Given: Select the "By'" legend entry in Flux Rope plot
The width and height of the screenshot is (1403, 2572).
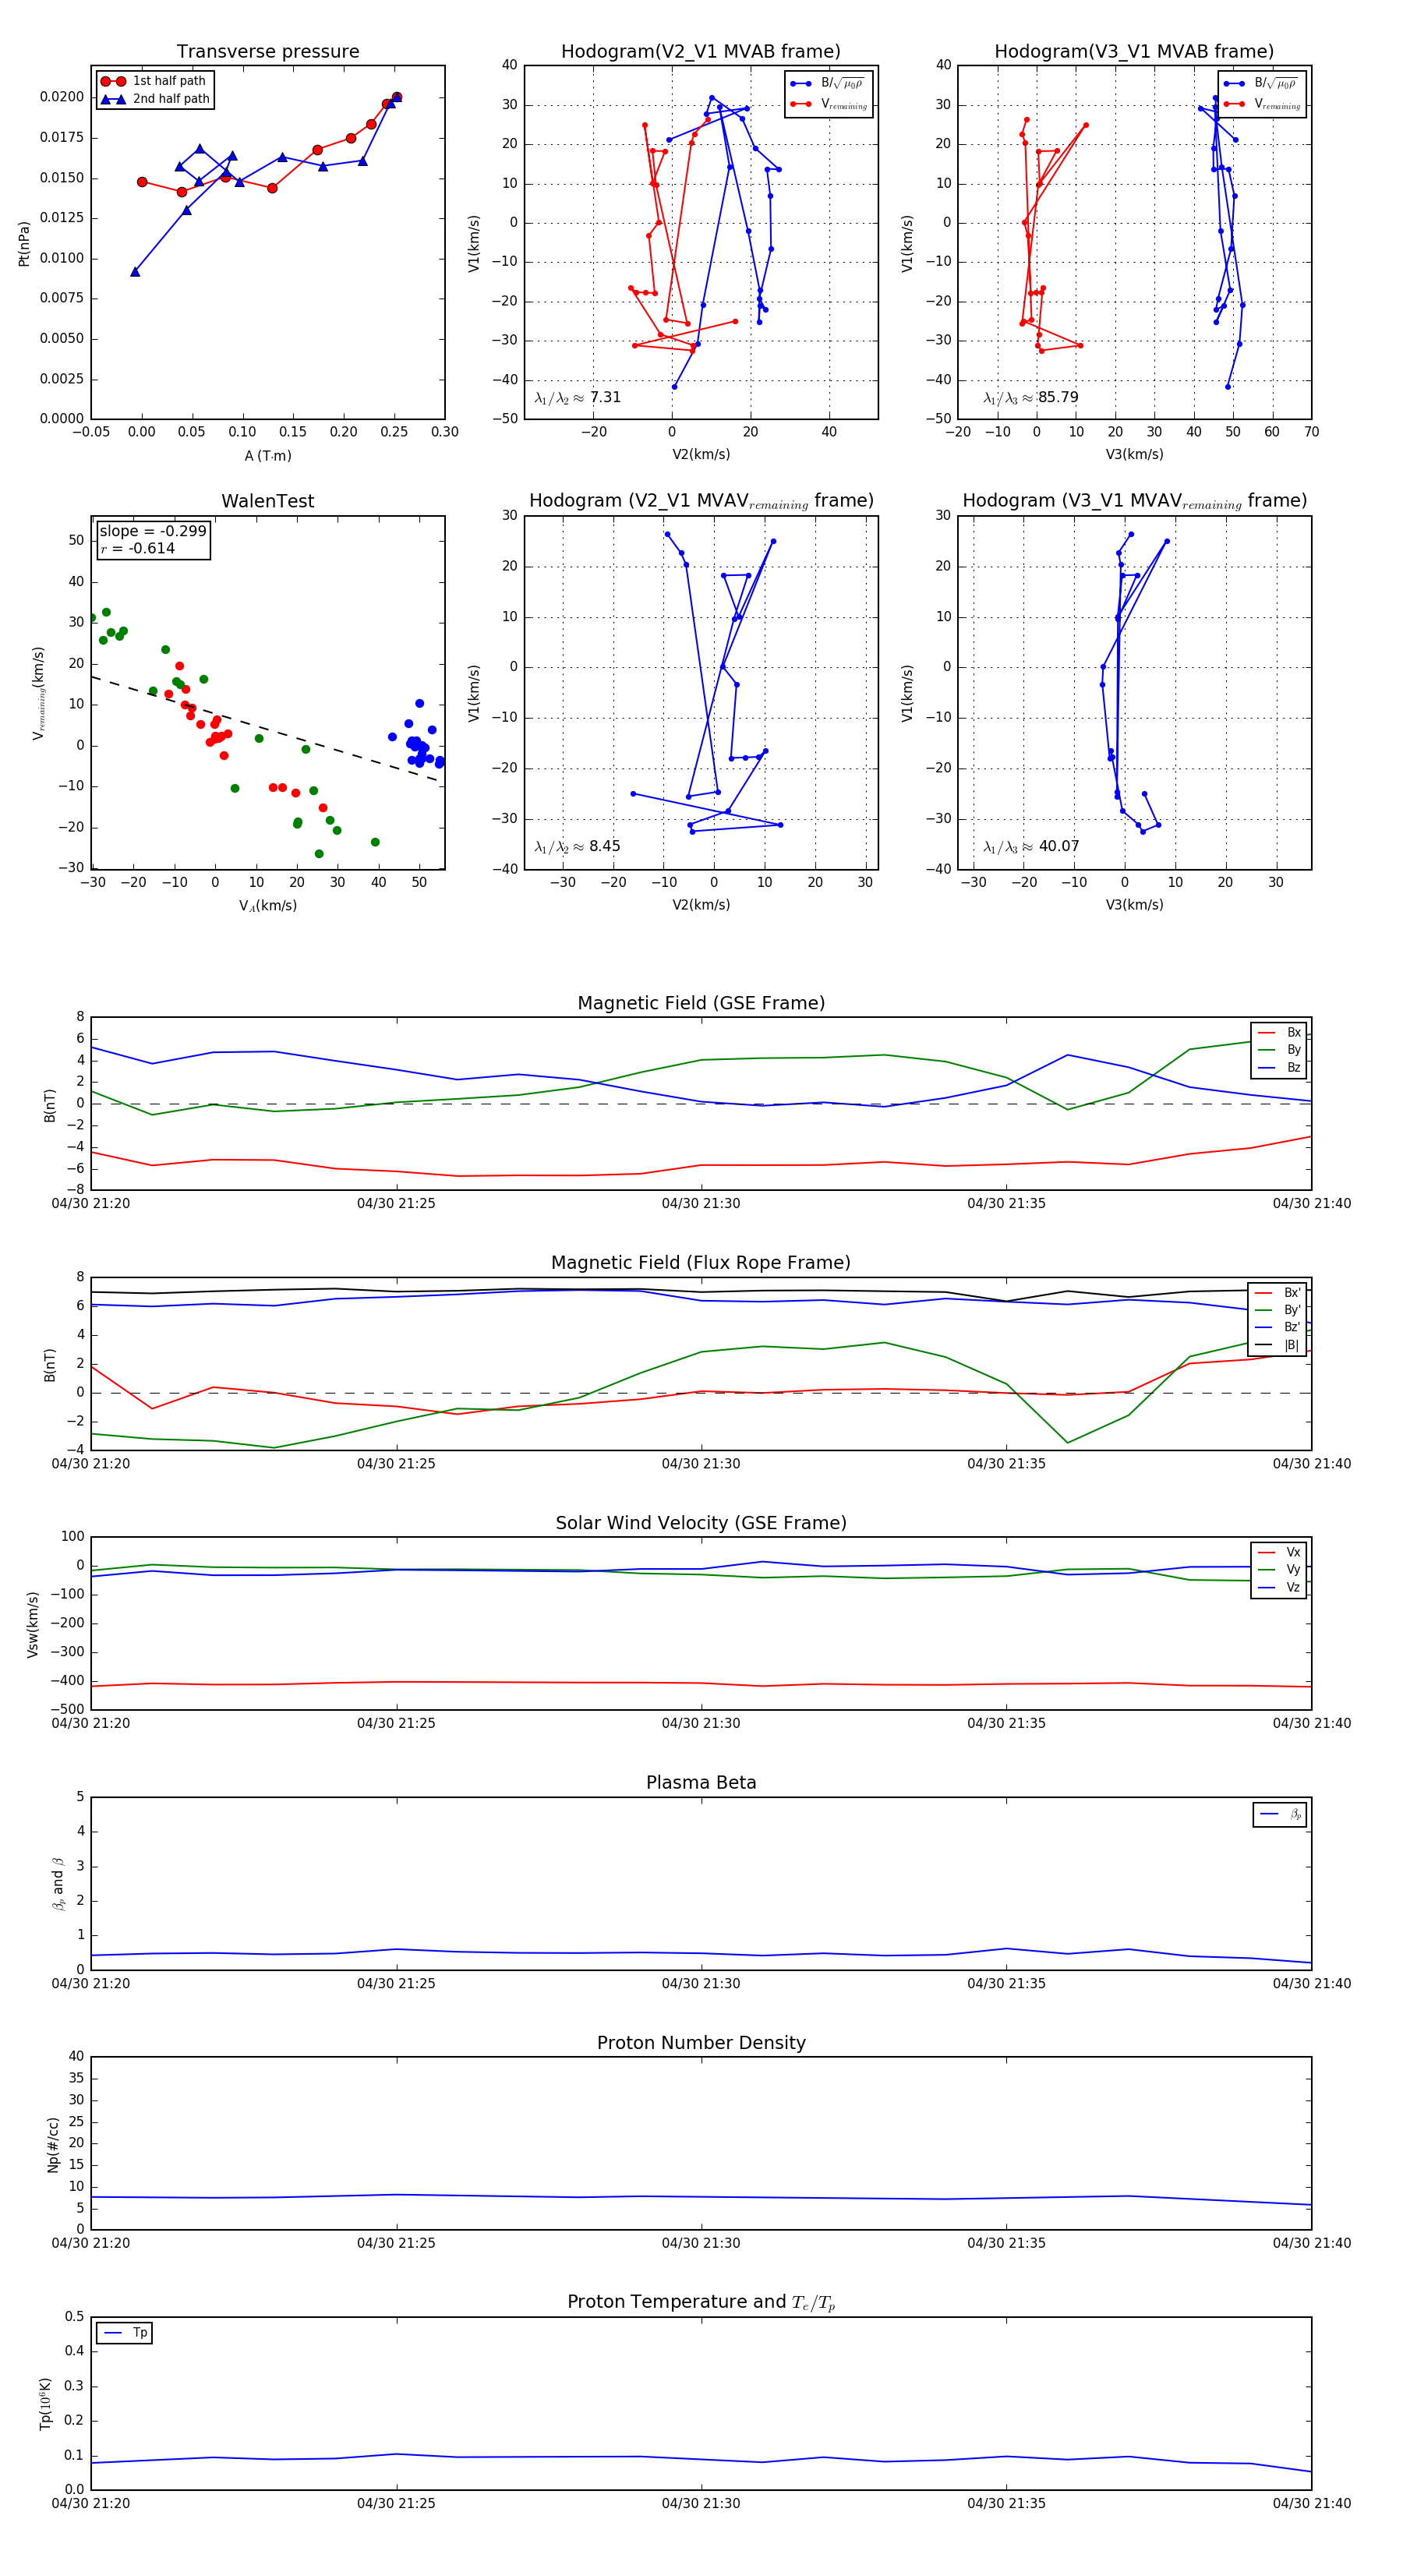Looking at the screenshot, I should pyautogui.click(x=1278, y=1310).
